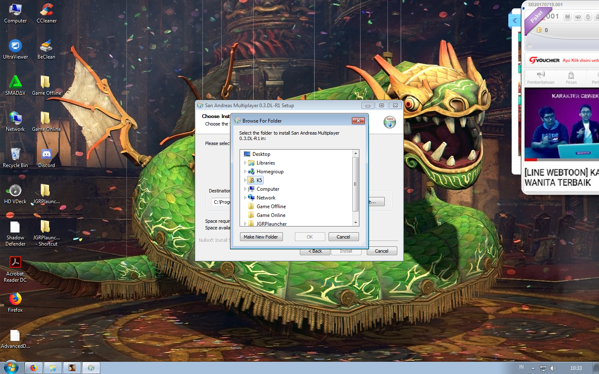This screenshot has height=374, width=599.
Task: Select Game Offline in folder tree
Action: click(x=267, y=207)
